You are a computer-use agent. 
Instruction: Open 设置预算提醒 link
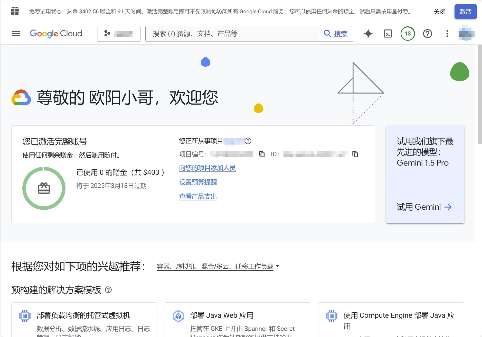(198, 182)
